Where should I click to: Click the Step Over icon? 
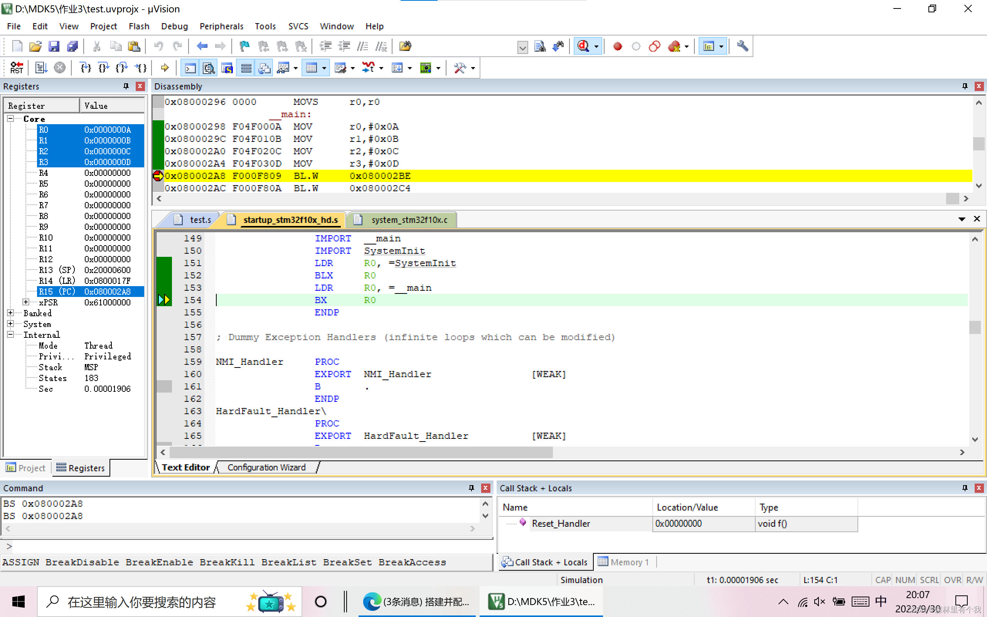click(x=104, y=68)
